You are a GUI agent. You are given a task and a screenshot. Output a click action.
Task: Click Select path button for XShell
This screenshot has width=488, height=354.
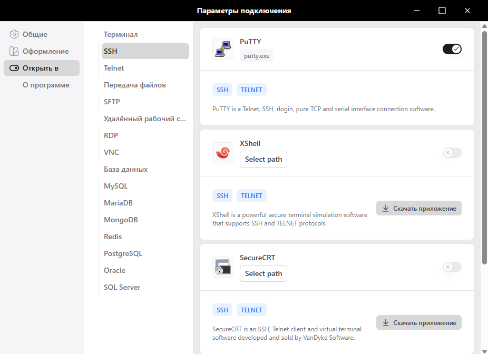[x=263, y=159]
